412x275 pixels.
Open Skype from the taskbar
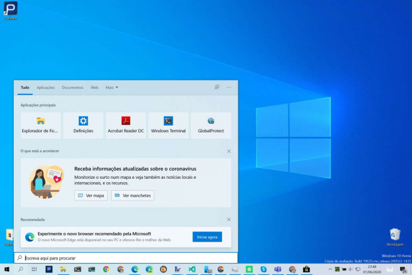click(263, 269)
